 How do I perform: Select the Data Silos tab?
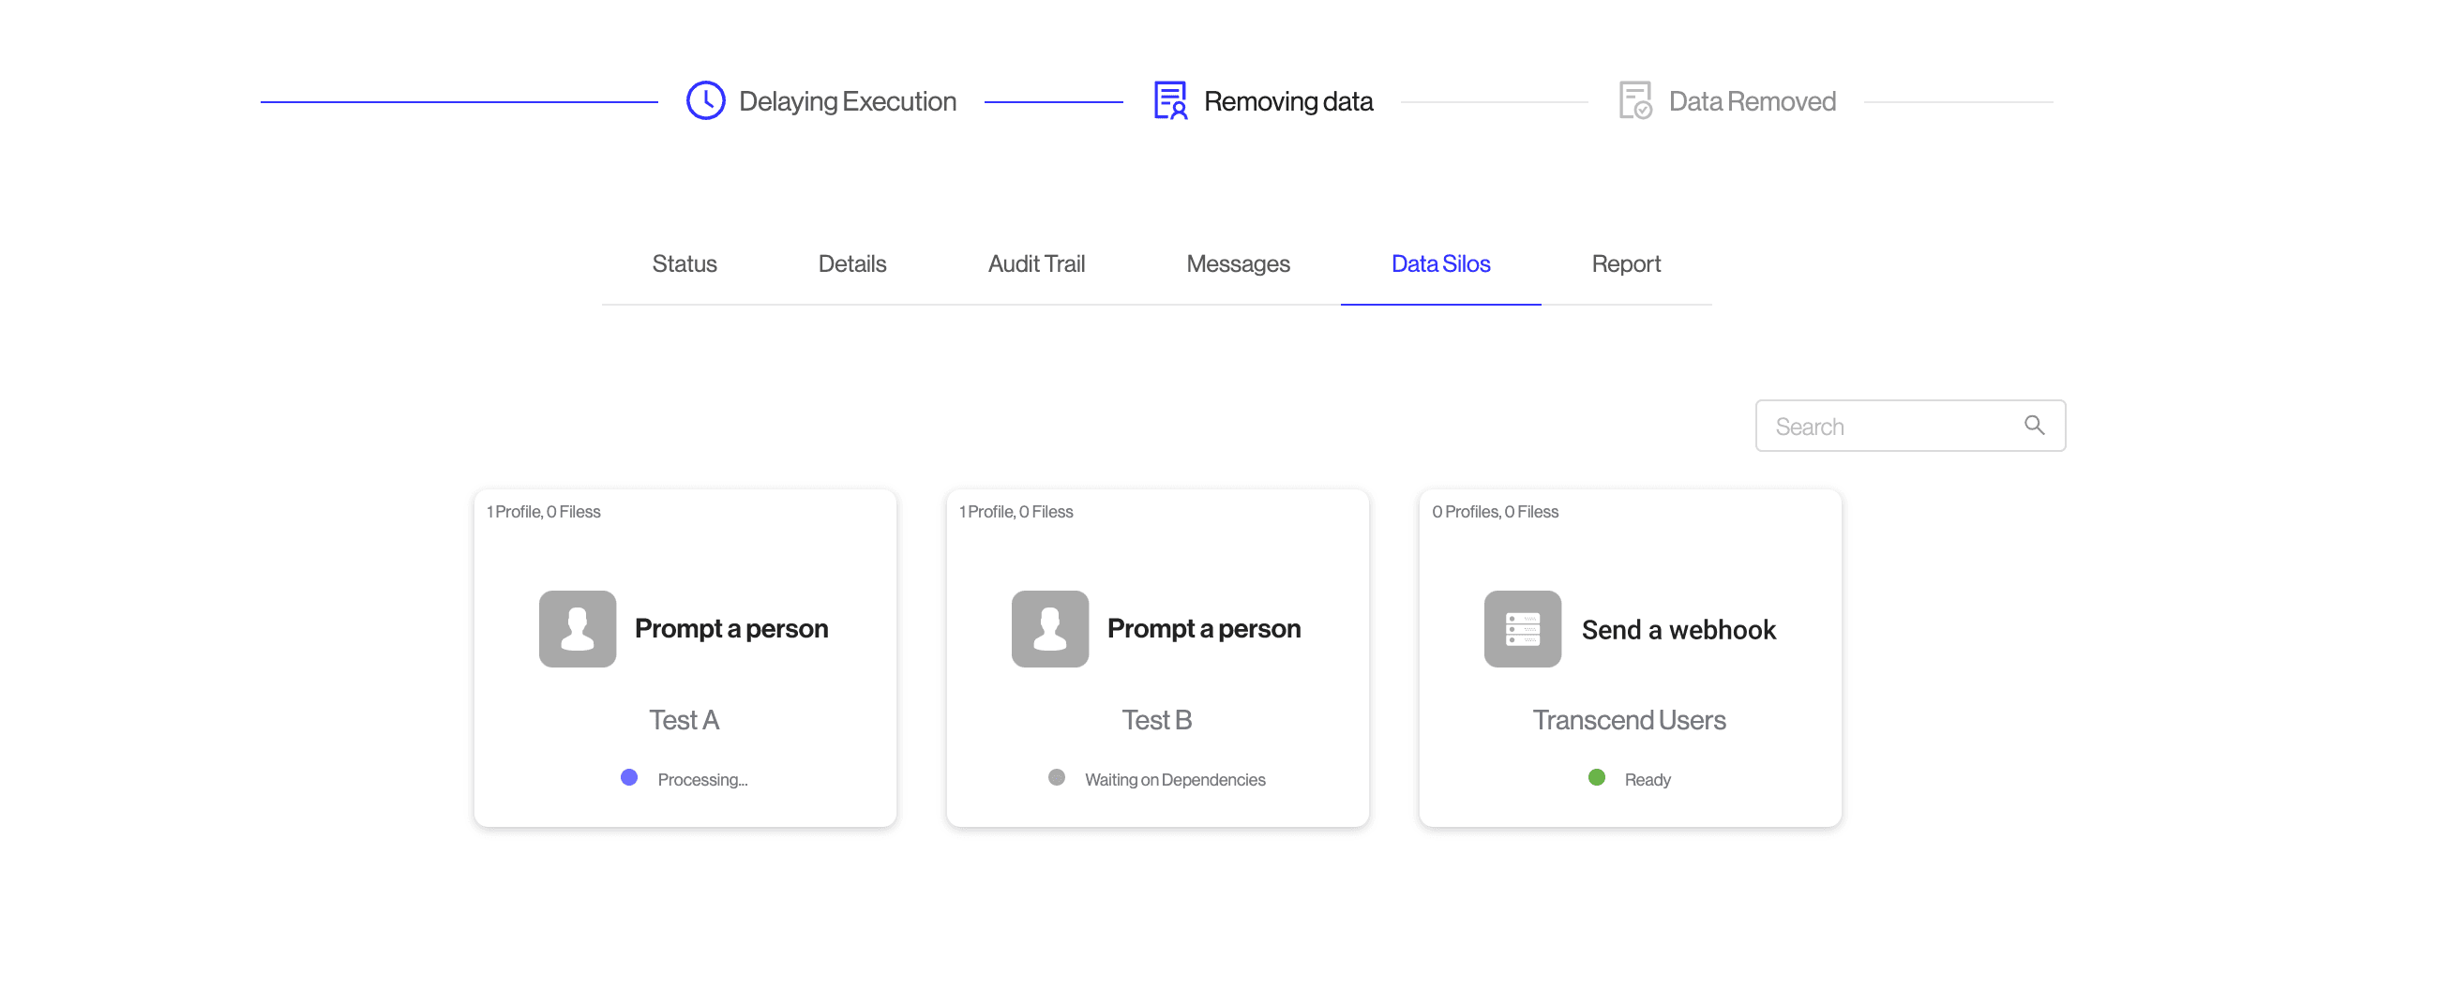point(1440,264)
